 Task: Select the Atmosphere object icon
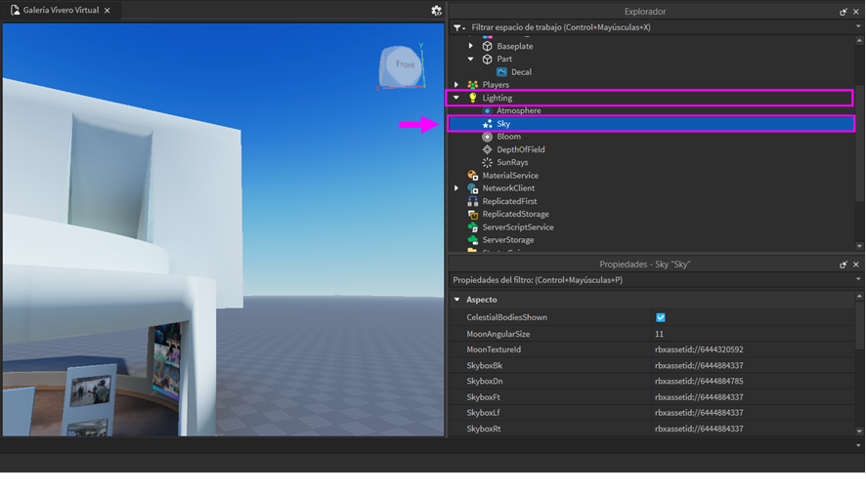click(x=487, y=111)
